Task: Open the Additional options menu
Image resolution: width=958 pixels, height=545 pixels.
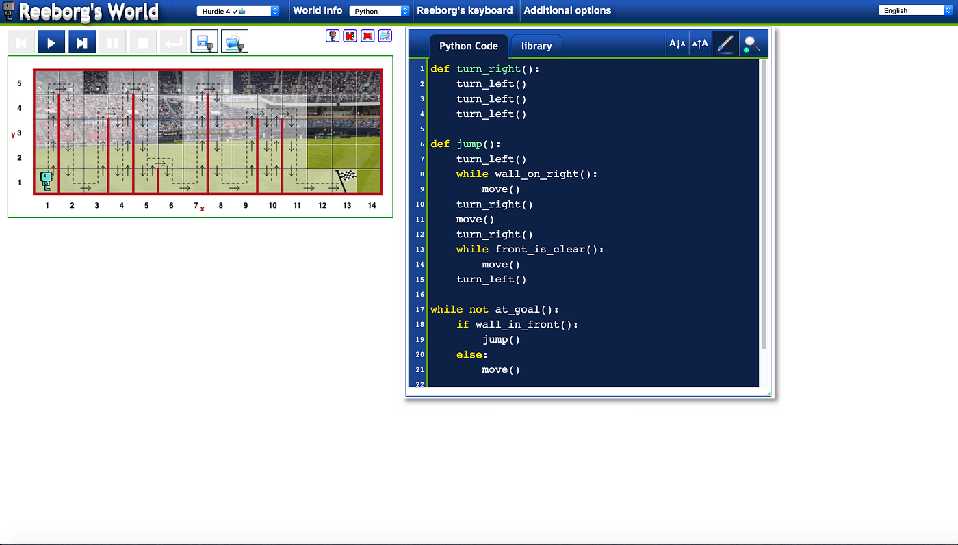Action: [x=569, y=10]
